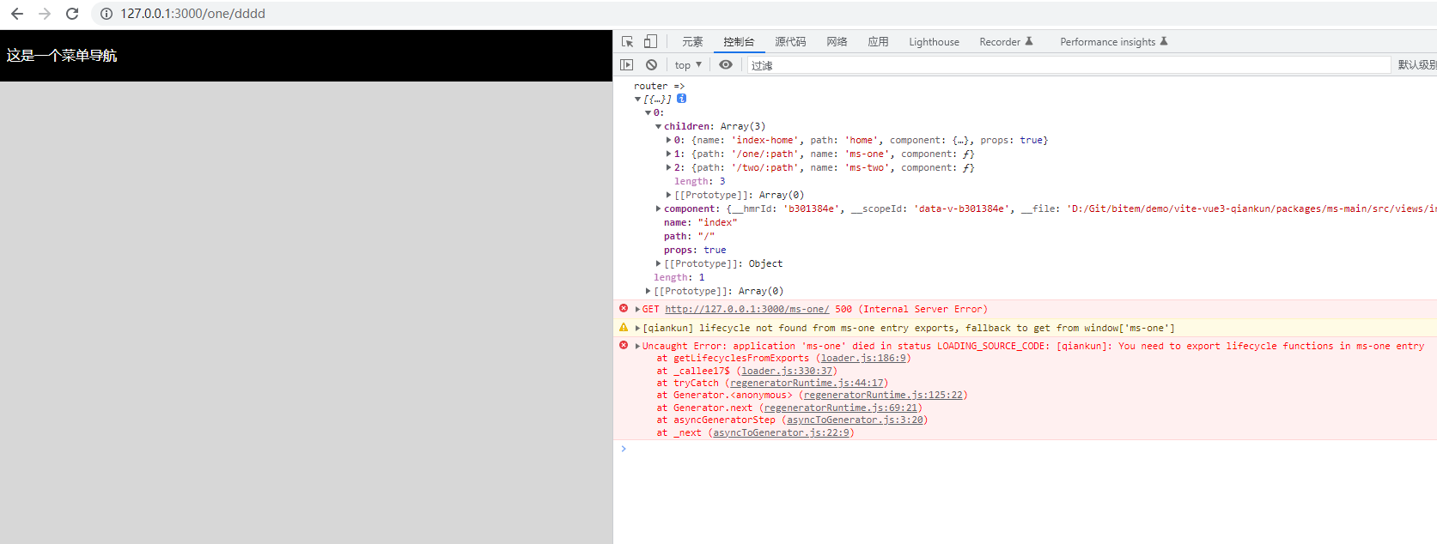Expand the [qiankun] lifecycle warning entry

click(x=637, y=328)
